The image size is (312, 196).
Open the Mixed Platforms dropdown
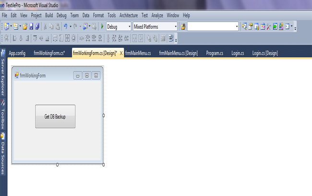pos(155,26)
